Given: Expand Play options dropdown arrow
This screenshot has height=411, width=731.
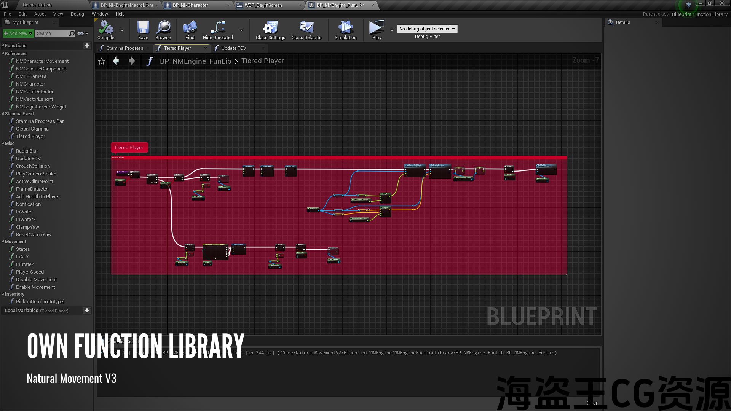Looking at the screenshot, I should coord(392,30).
